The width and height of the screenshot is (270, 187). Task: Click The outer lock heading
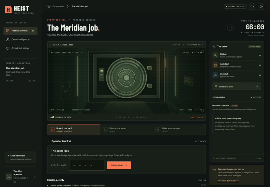[60, 151]
